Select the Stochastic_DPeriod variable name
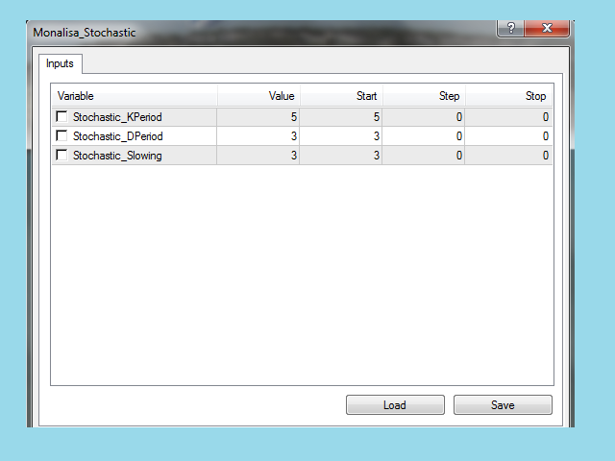615x461 pixels. (117, 136)
